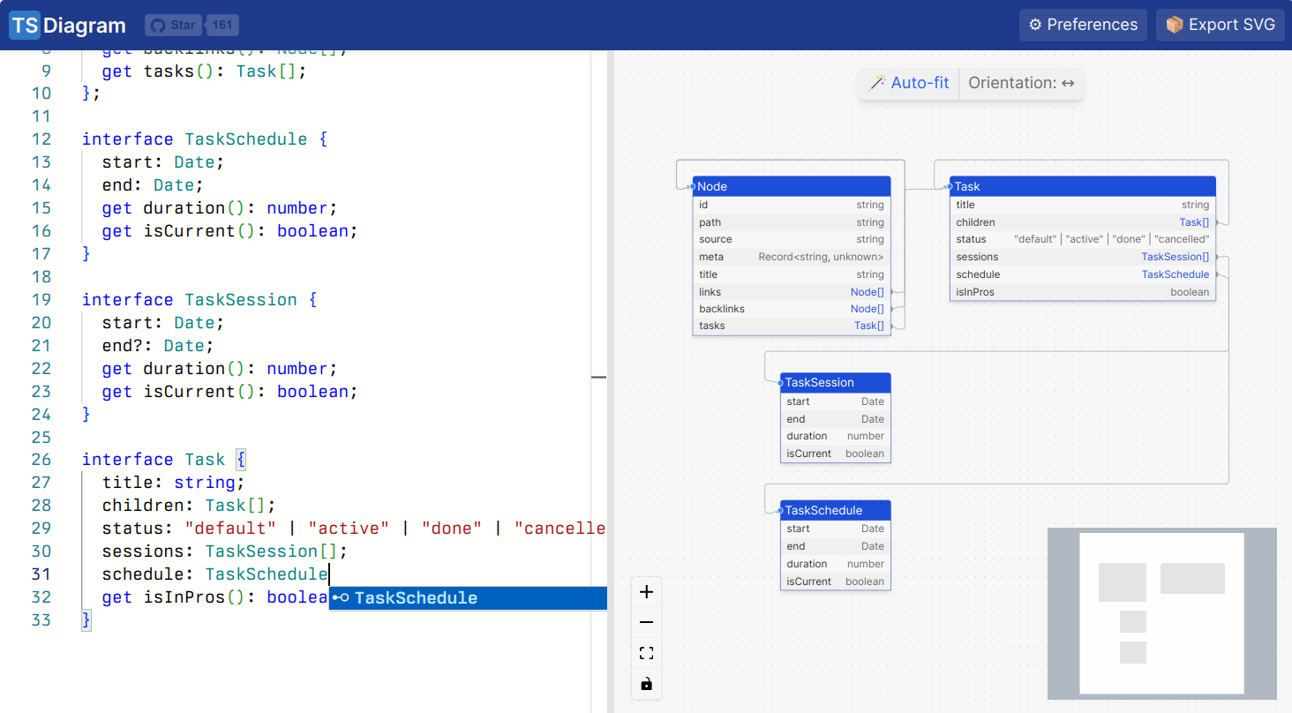Export the diagram as SVG
This screenshot has width=1292, height=713.
[1220, 25]
